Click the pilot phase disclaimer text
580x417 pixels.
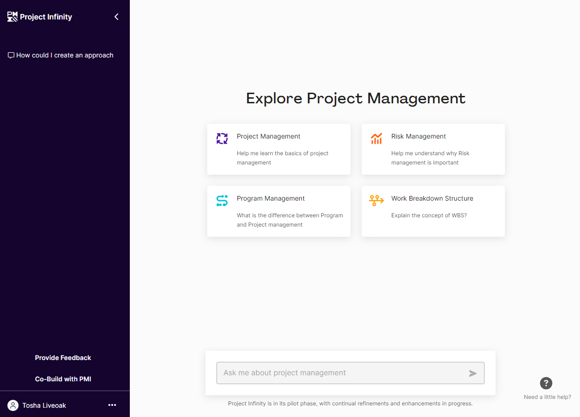[x=351, y=404]
